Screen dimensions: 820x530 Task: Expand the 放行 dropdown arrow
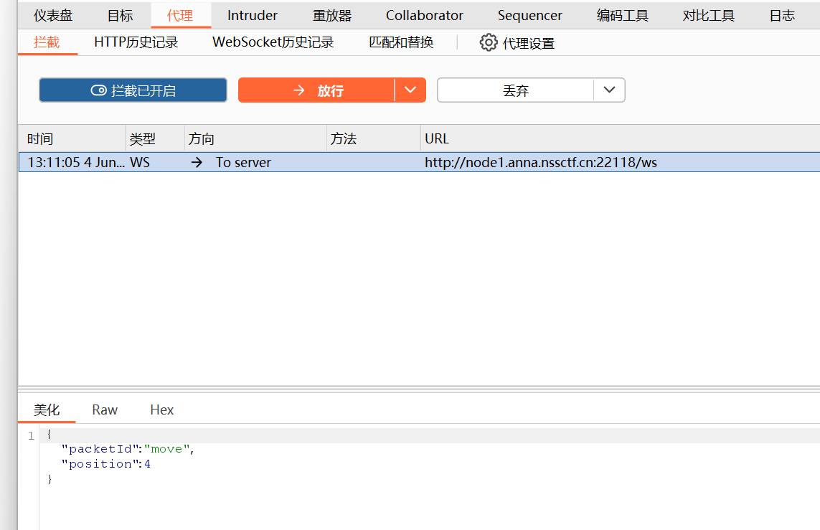[410, 90]
